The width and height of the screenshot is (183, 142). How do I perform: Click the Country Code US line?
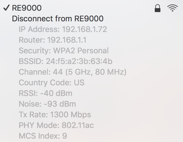(51, 83)
